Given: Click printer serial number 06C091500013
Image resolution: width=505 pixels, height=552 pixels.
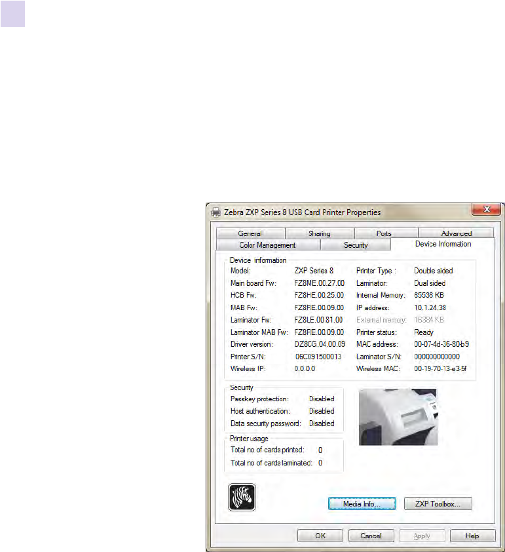Looking at the screenshot, I should (318, 357).
